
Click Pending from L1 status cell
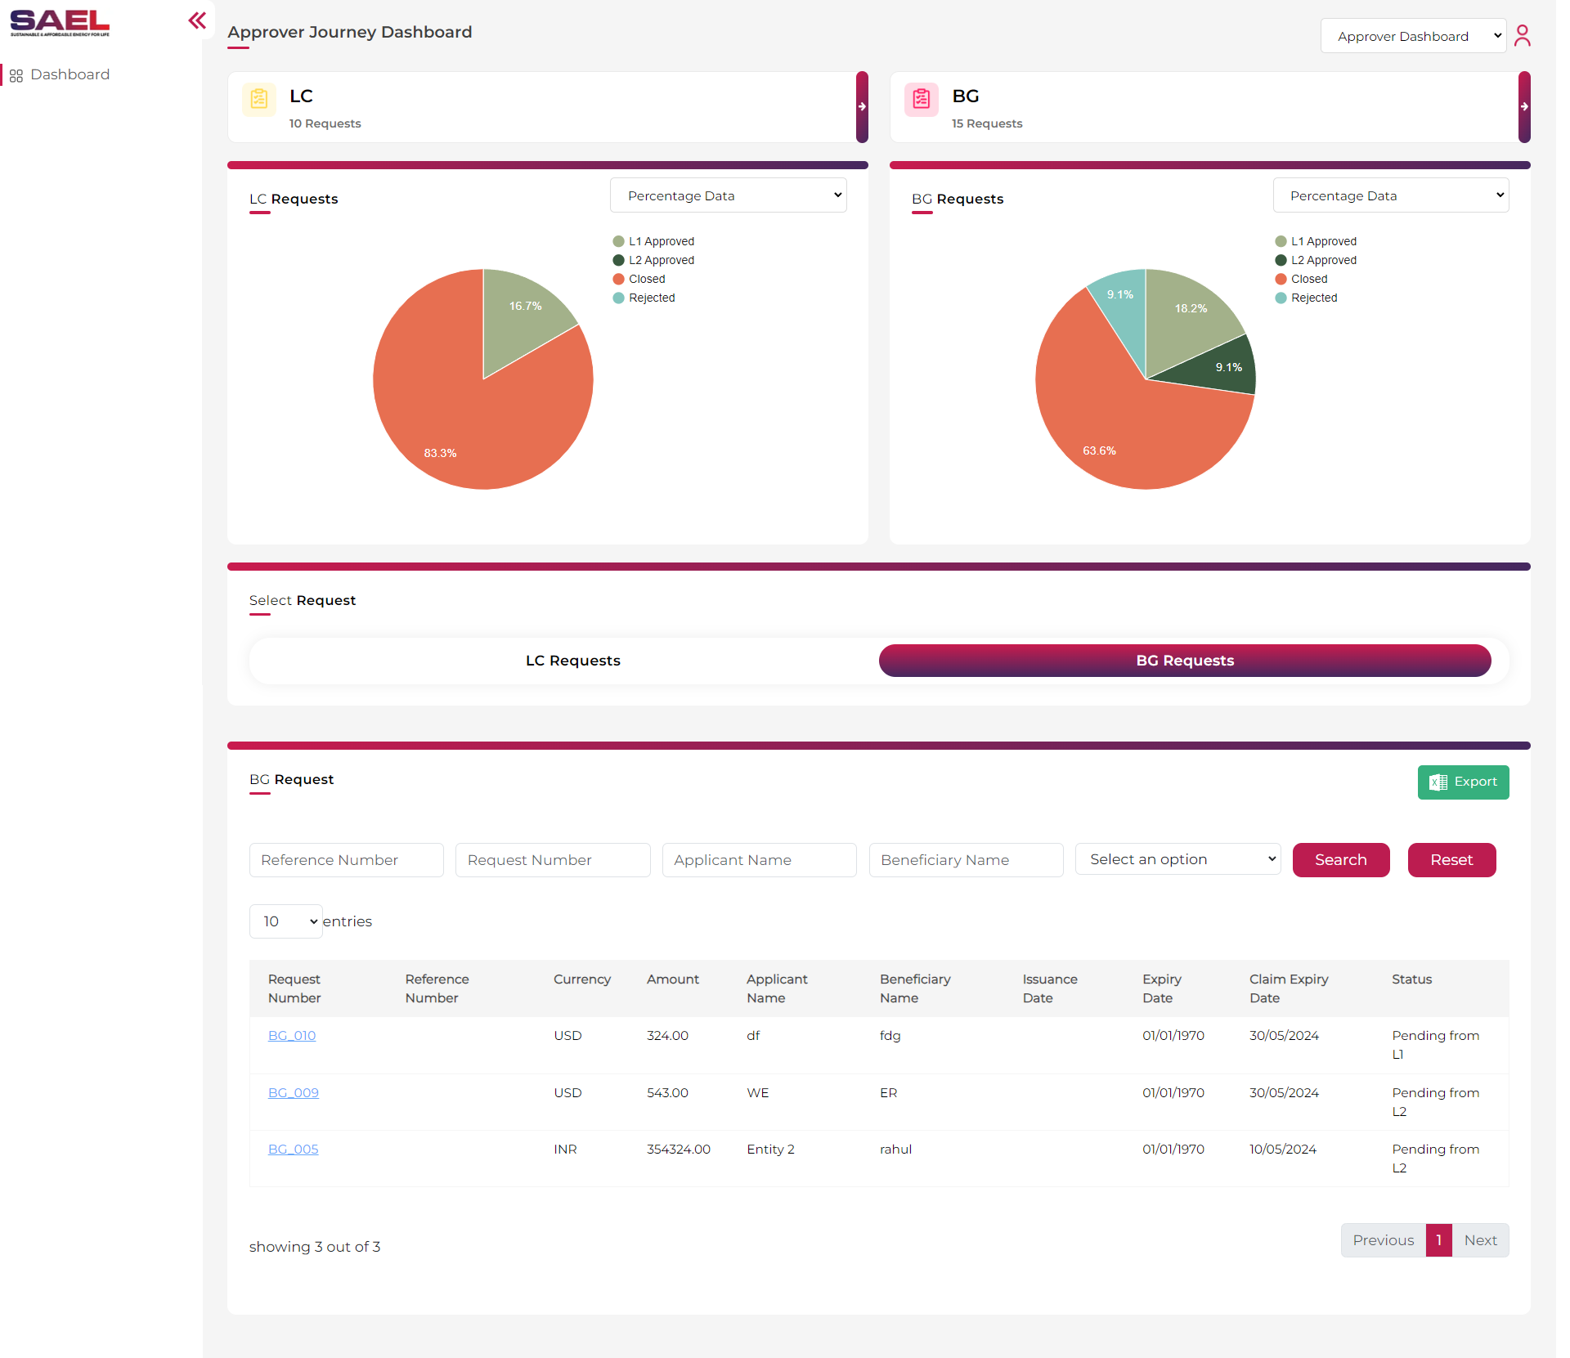[x=1435, y=1045]
